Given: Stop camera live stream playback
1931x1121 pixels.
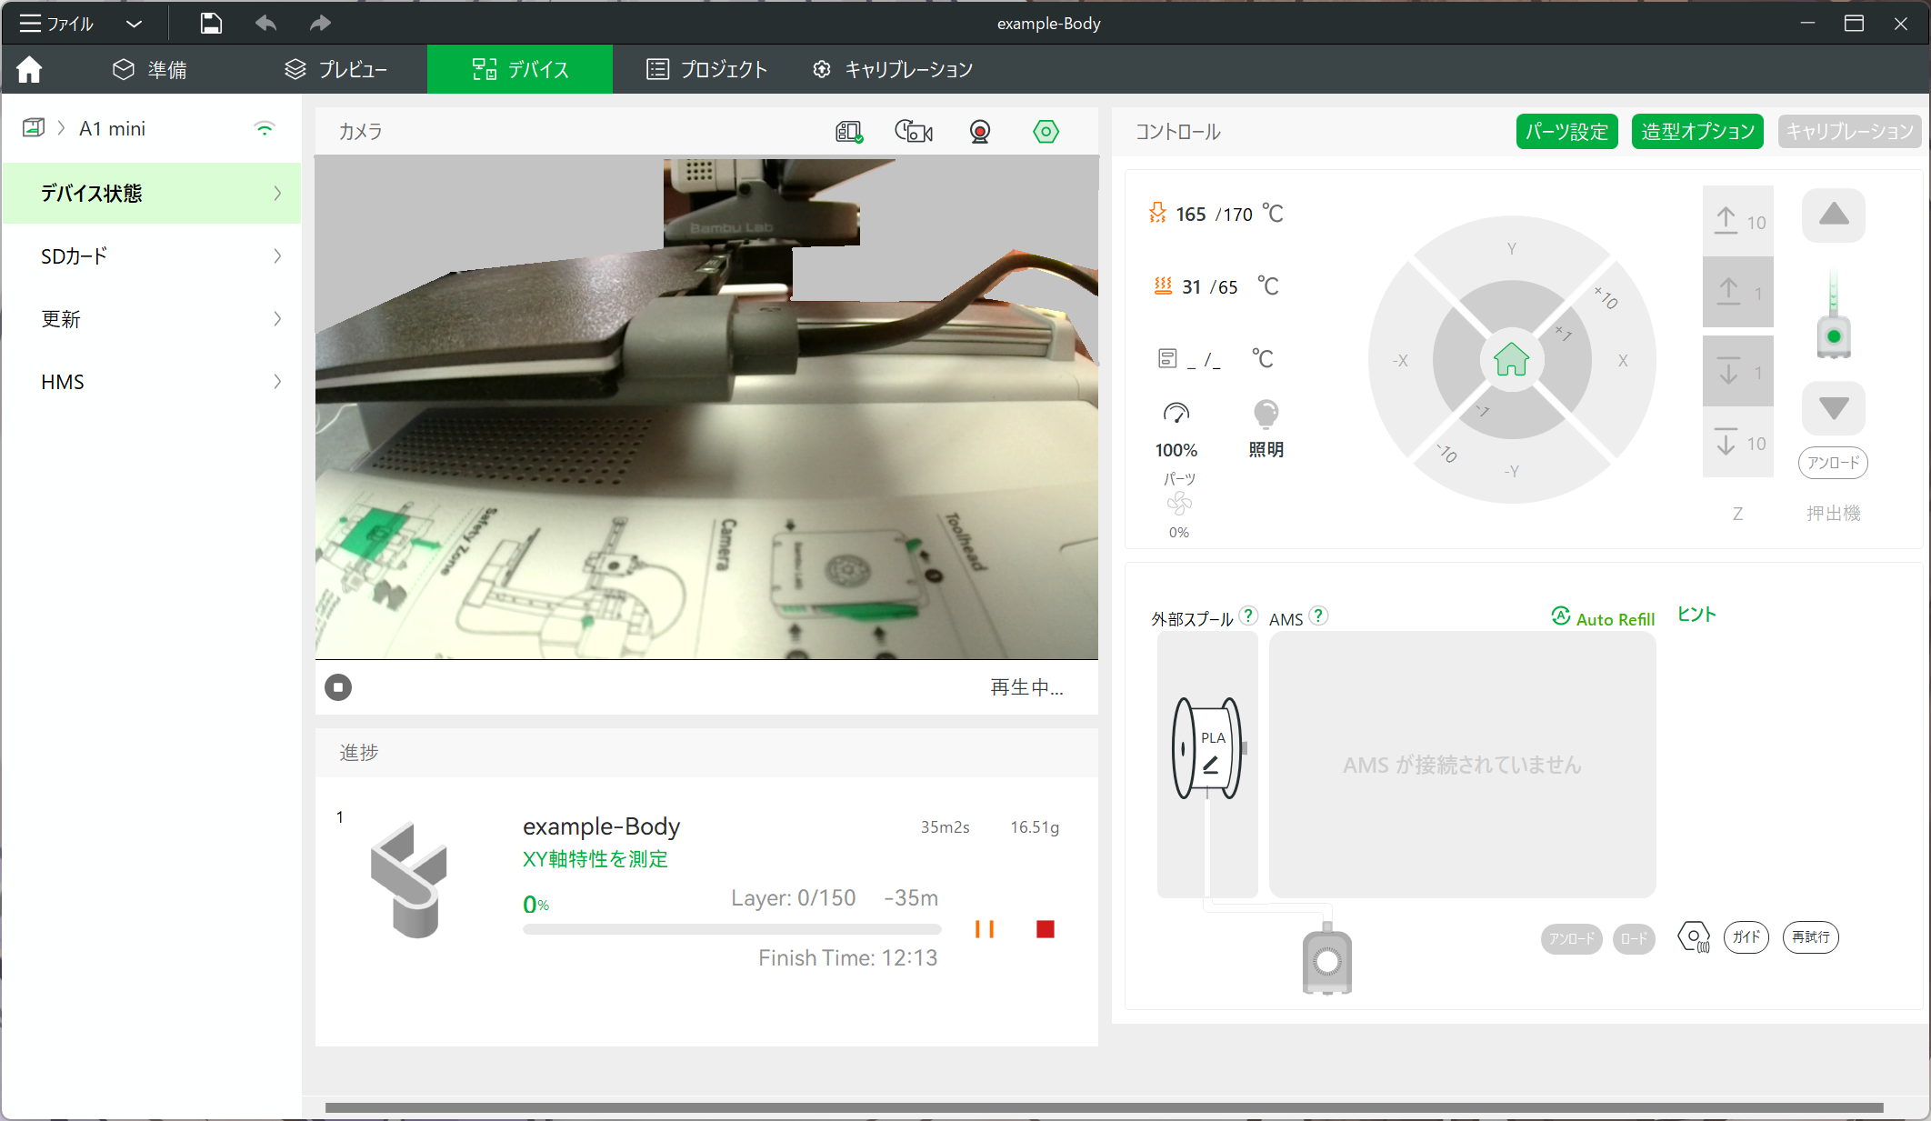Looking at the screenshot, I should pos(338,687).
